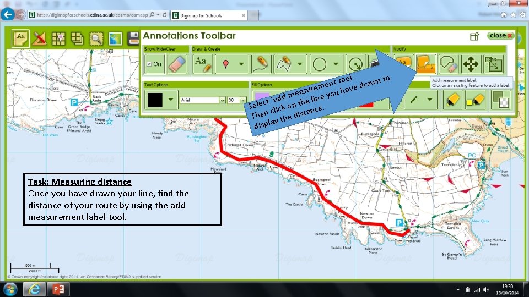Select the draw circle tool
The image size is (529, 297).
(x=320, y=64)
